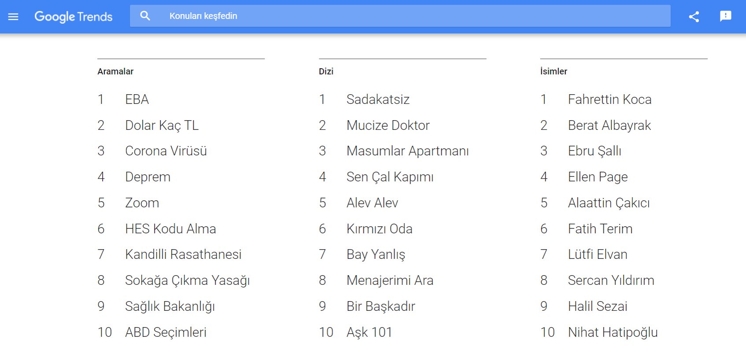Viewport: 746px width, 361px height.
Task: Select 'Fahrettin Koca' in İsimler
Action: (x=609, y=99)
